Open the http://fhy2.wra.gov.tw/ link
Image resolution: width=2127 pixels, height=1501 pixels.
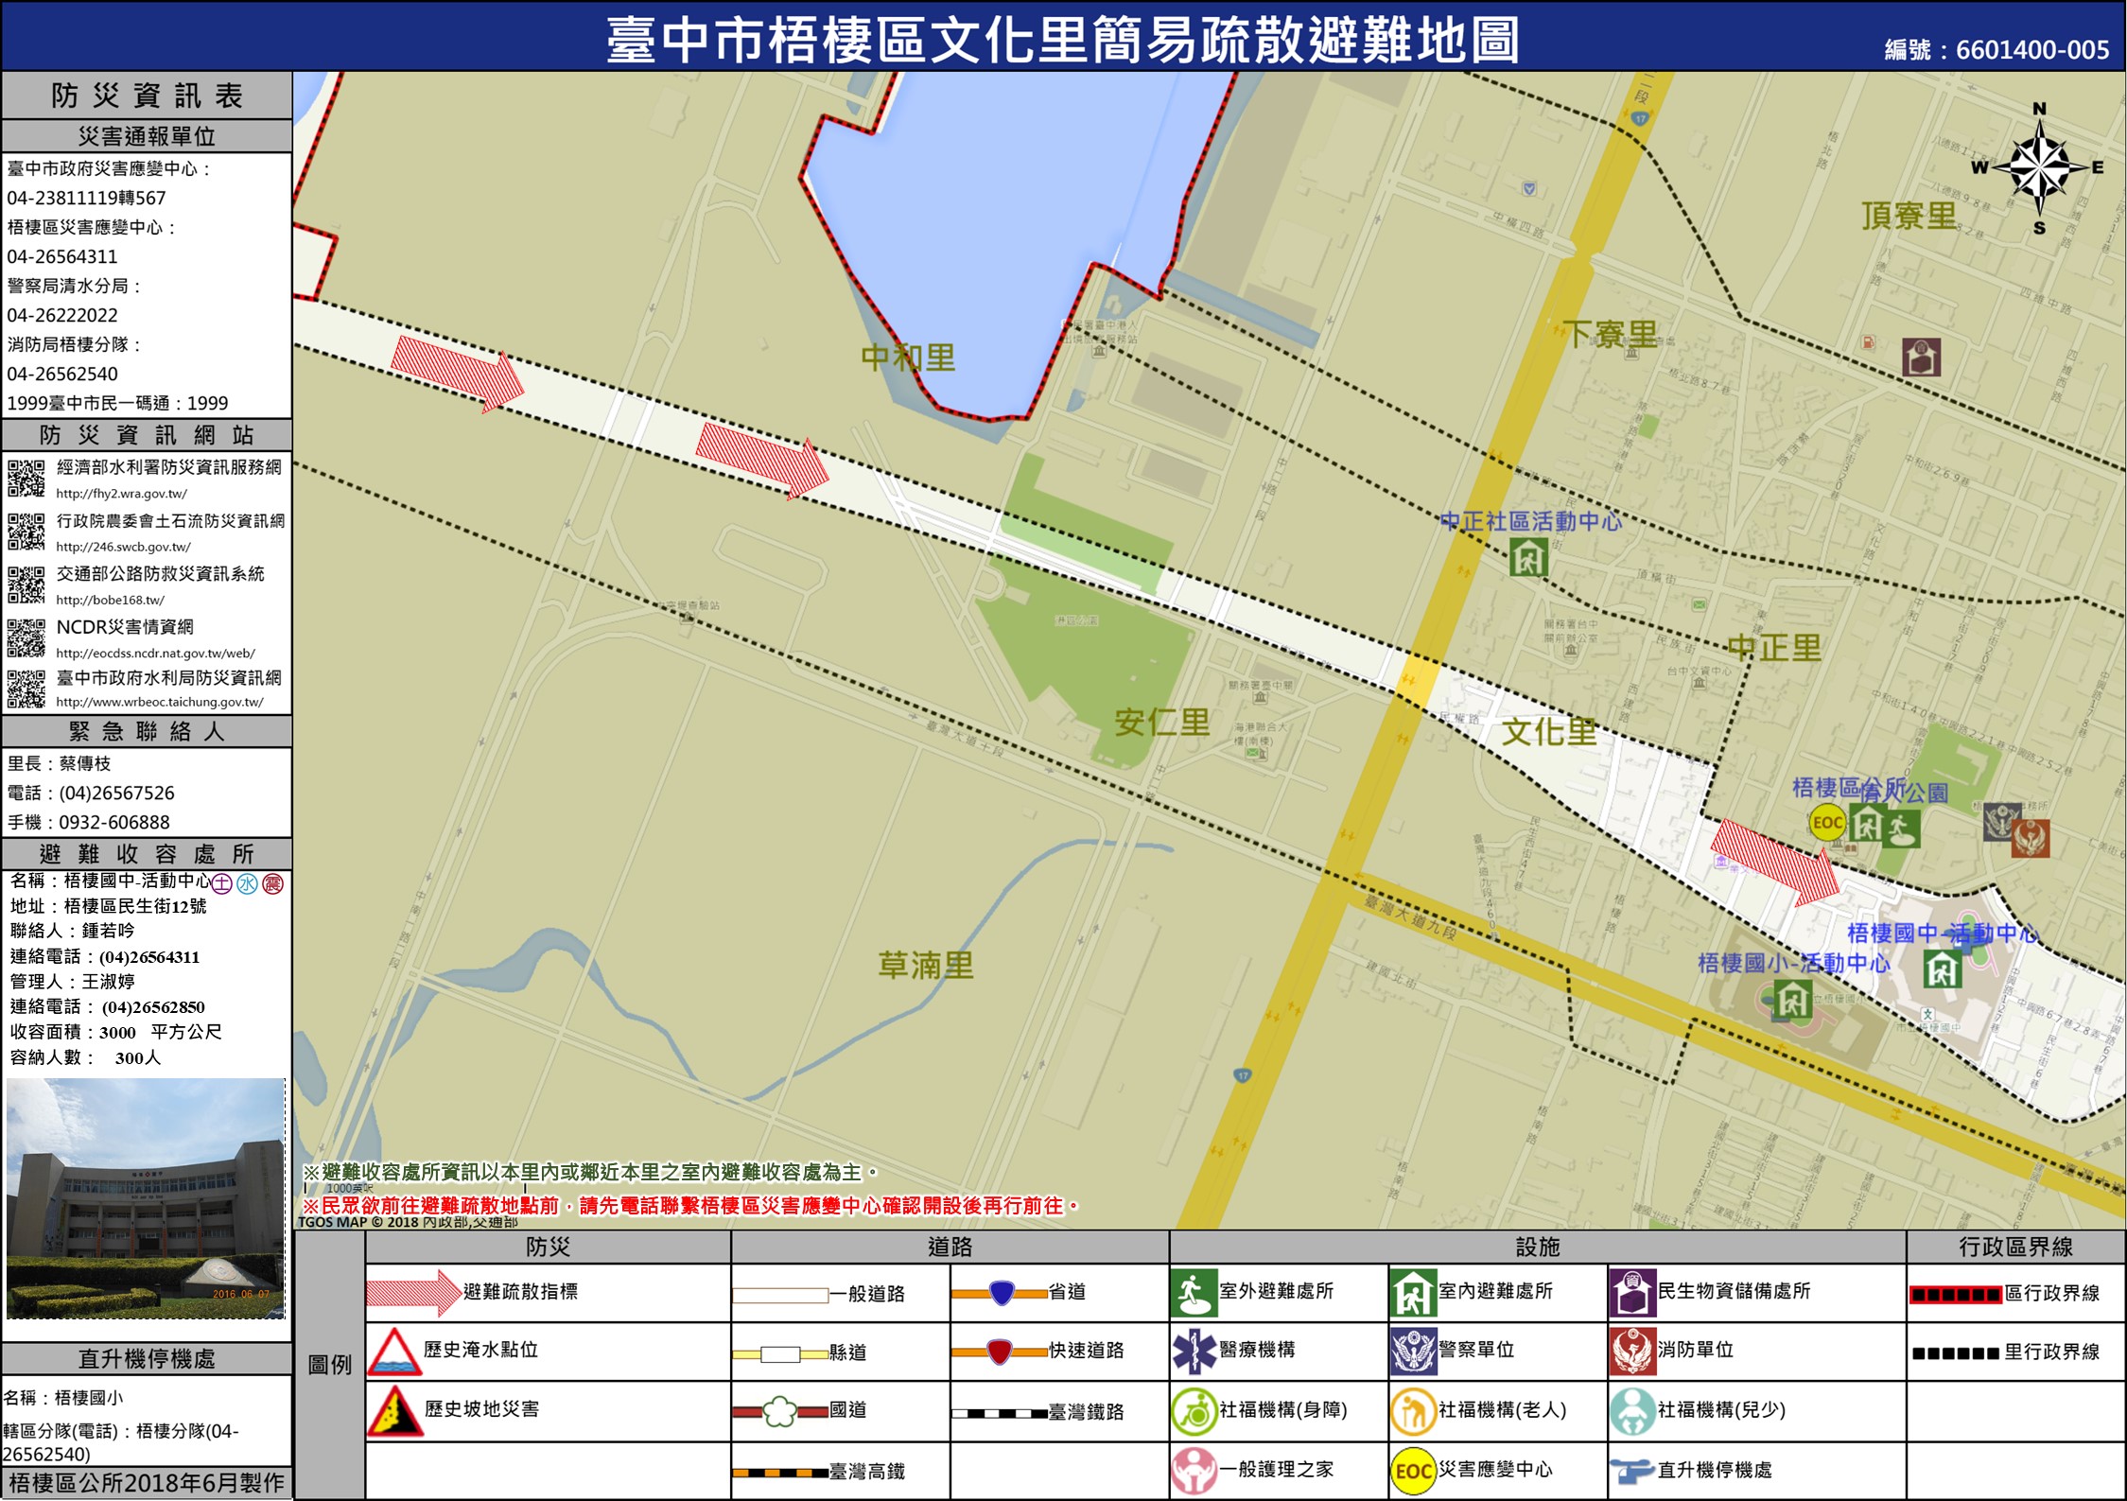[121, 494]
